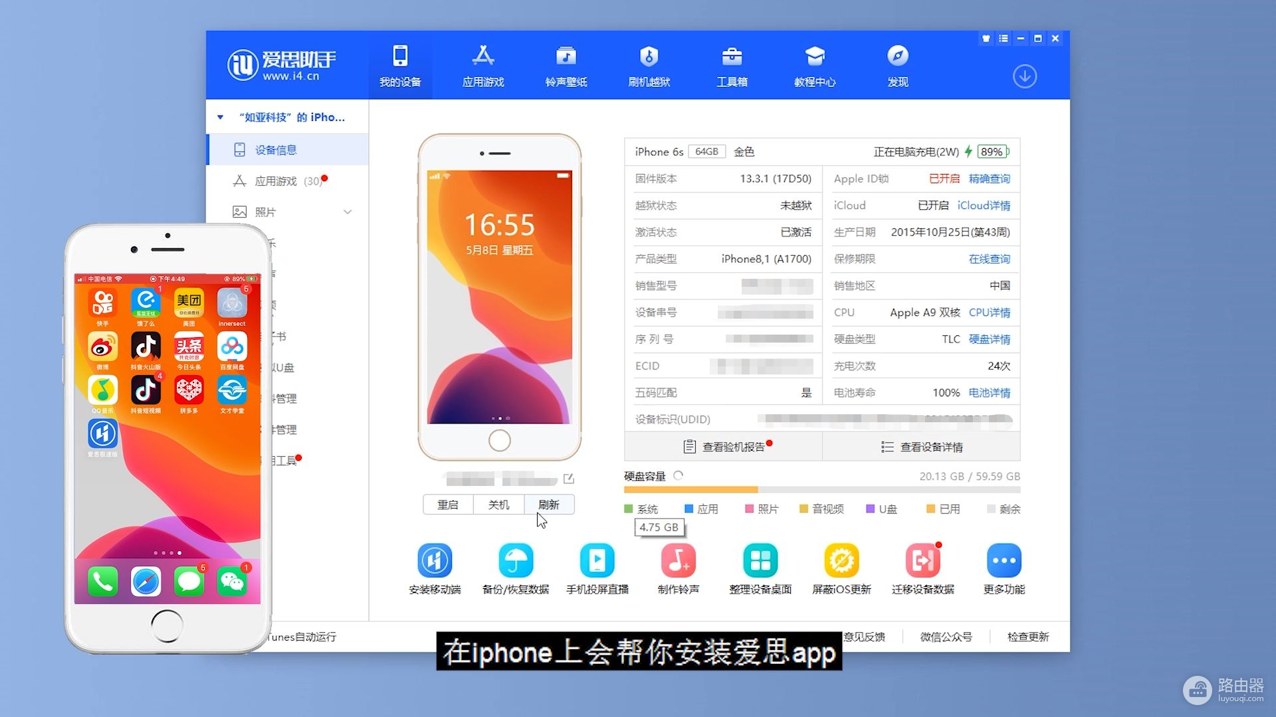Click 检查更新 in the footer
The height and width of the screenshot is (717, 1276).
click(x=1028, y=637)
